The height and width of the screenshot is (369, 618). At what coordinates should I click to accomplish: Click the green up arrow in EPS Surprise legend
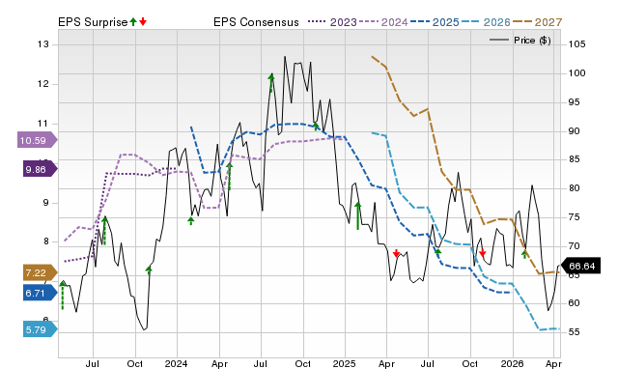click(133, 22)
